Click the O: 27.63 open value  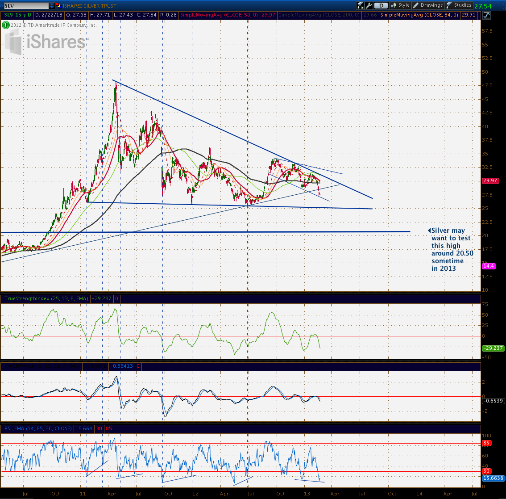point(76,15)
